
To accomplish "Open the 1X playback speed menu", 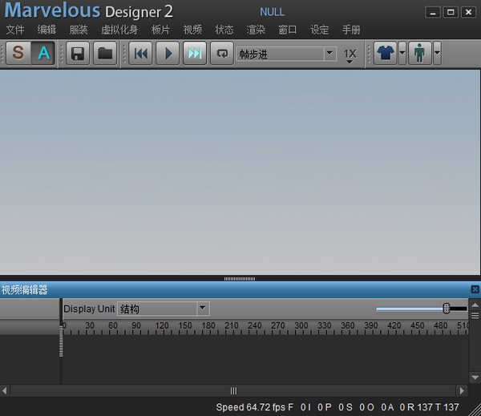I will 350,56.
